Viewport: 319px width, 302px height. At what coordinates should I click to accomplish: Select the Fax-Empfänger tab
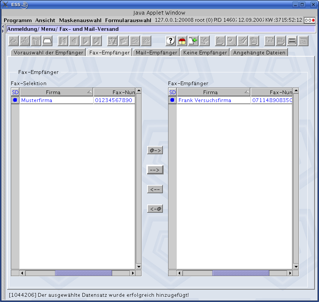click(109, 53)
